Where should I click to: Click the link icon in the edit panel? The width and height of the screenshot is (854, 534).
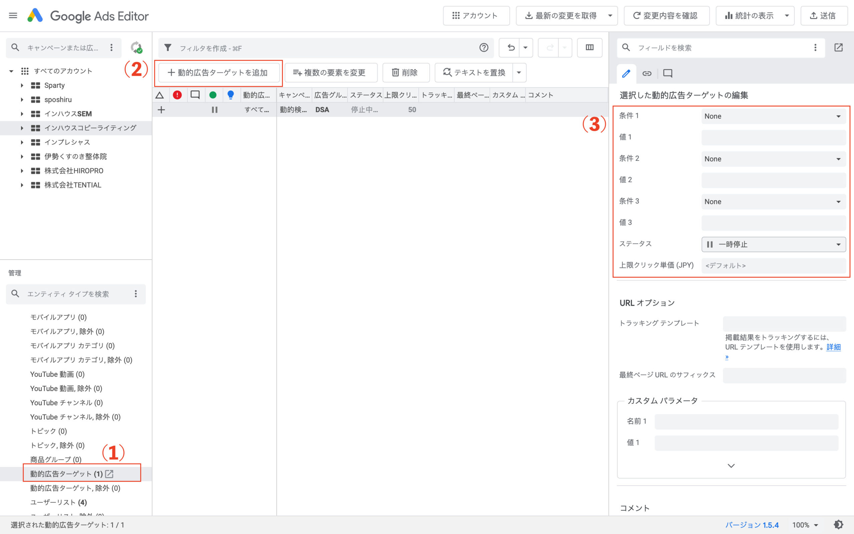647,73
